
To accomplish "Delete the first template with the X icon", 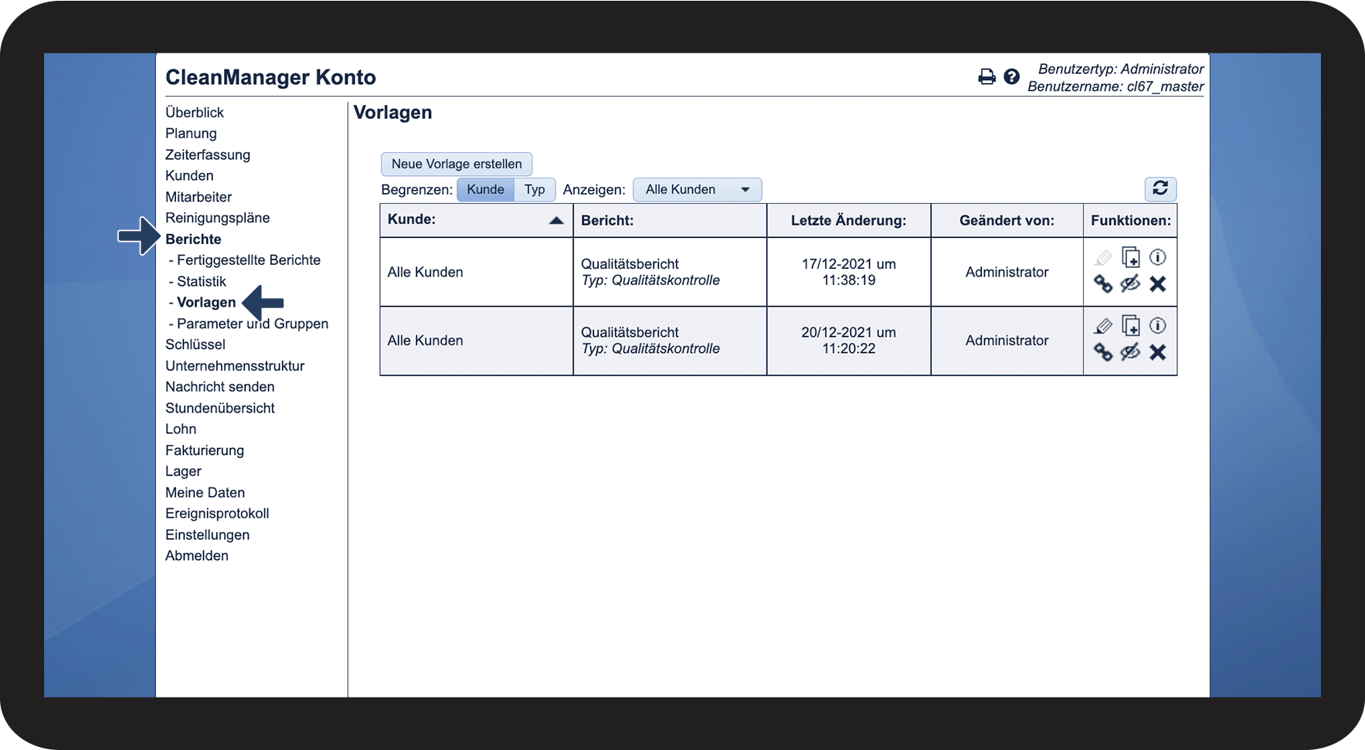I will [1157, 284].
